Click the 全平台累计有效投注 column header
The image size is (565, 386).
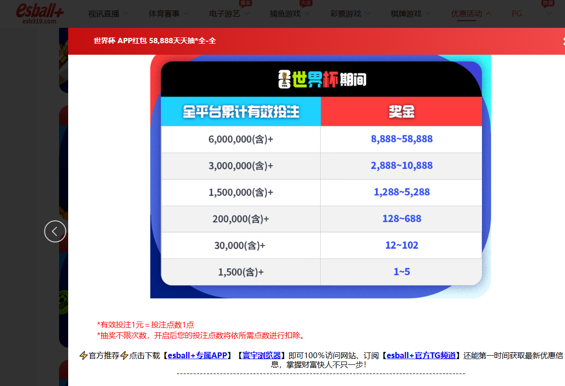click(240, 111)
